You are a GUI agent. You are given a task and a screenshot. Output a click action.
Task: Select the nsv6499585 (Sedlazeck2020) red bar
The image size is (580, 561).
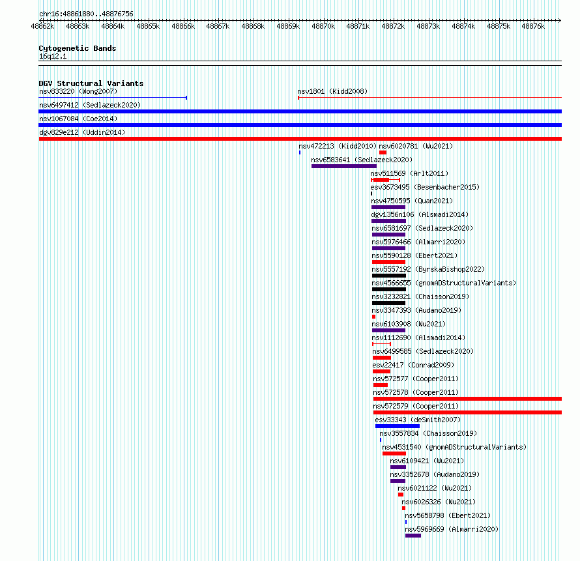(x=382, y=358)
